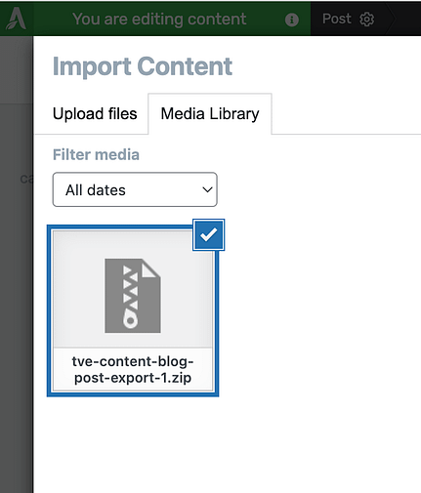Click the Filter media label
The image size is (421, 493).
(96, 154)
